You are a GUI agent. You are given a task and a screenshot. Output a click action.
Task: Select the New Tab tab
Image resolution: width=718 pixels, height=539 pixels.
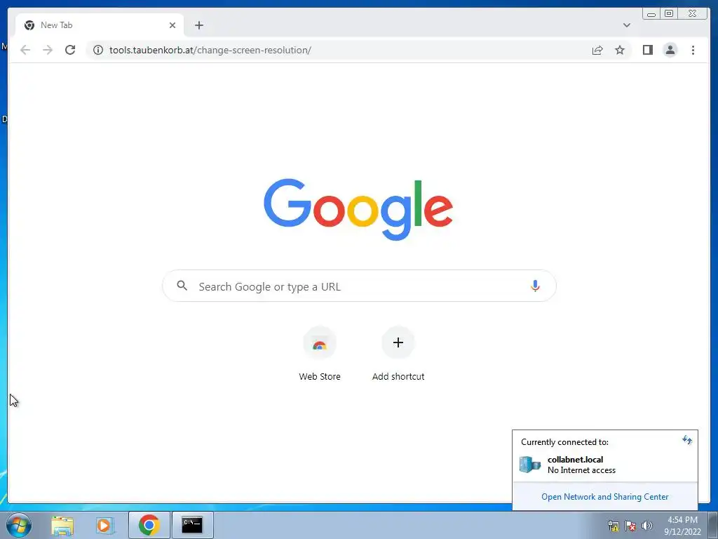point(100,25)
